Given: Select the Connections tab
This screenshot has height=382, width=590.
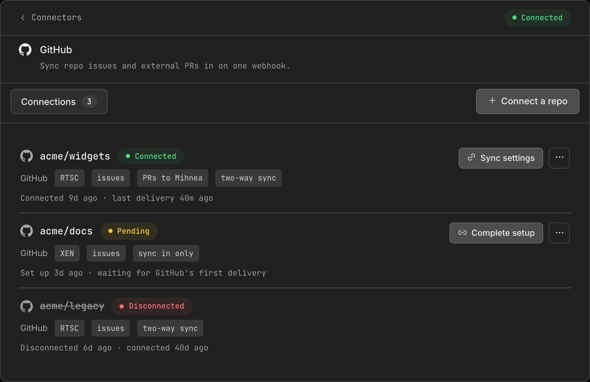Looking at the screenshot, I should click(59, 101).
